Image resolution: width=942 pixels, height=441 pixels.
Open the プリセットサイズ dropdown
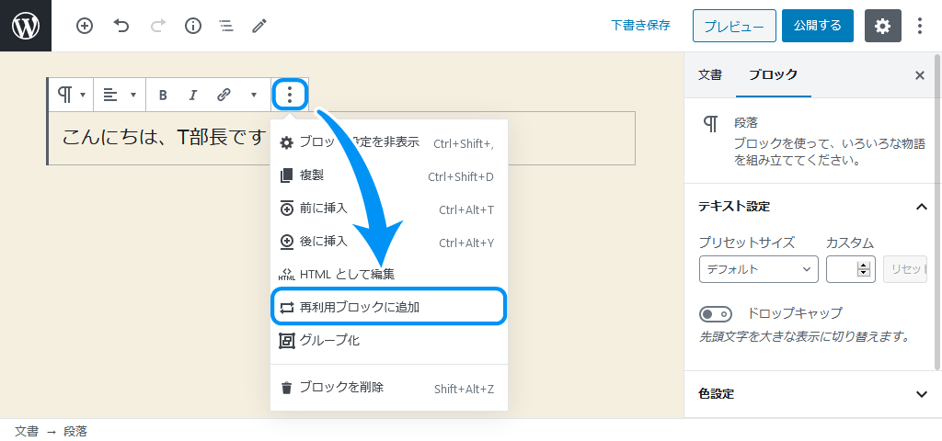(758, 269)
